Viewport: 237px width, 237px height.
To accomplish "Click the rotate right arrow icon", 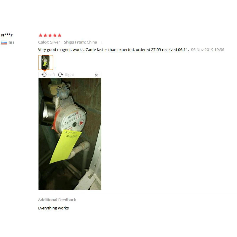I will (60, 75).
